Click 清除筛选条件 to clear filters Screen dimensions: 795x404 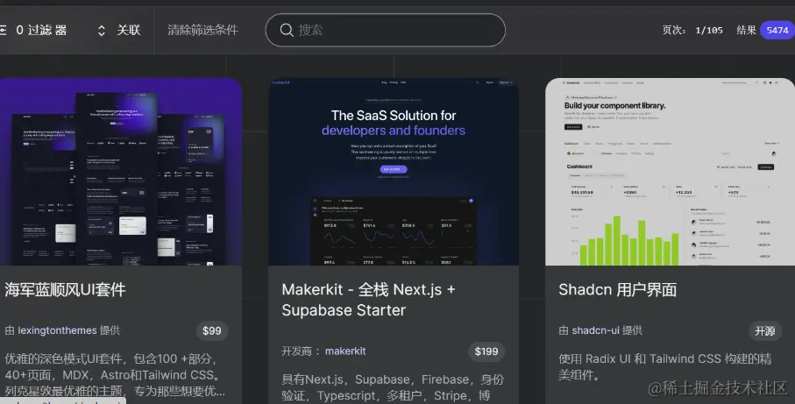[202, 30]
